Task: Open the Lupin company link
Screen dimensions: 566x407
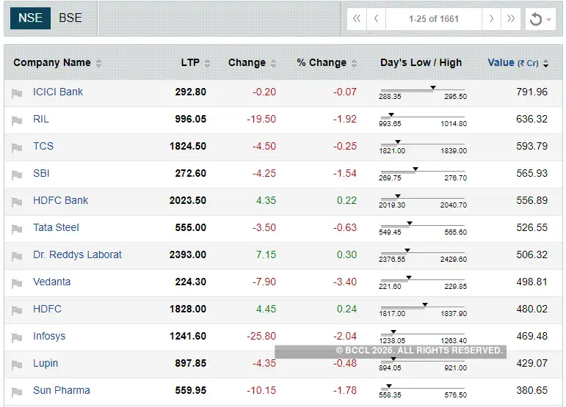Action: click(46, 364)
